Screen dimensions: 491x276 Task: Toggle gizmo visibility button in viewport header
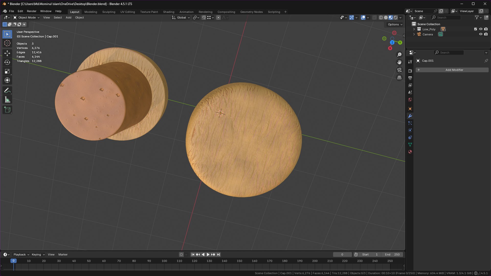click(x=352, y=17)
